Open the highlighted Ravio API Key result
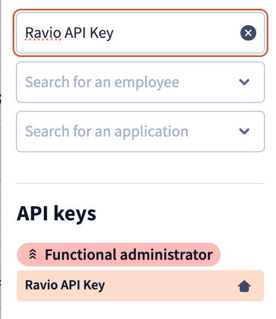276x319 pixels. tap(140, 286)
